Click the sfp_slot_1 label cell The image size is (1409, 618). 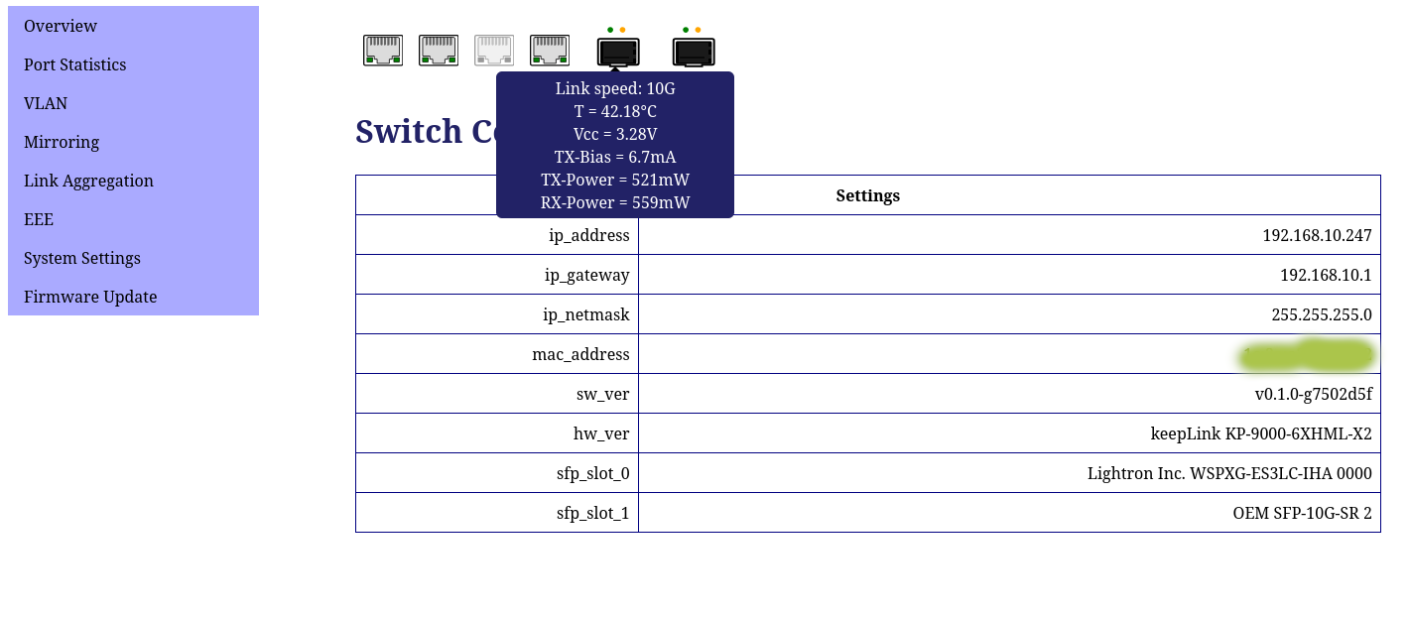pos(497,513)
